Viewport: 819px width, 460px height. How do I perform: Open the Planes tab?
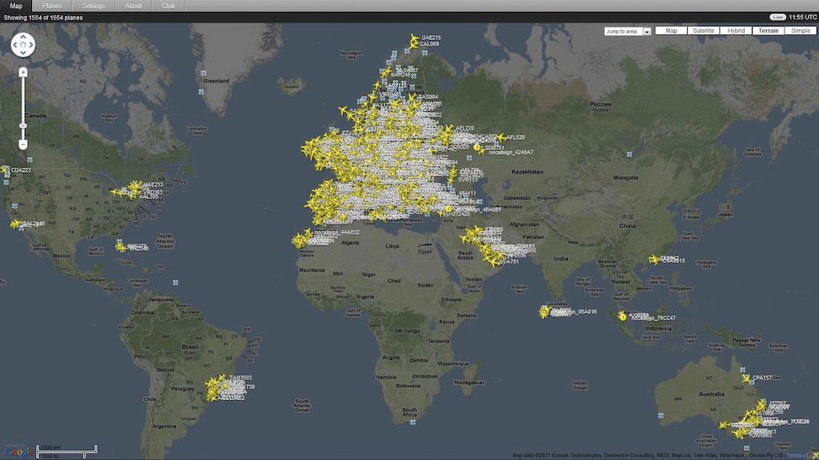click(x=52, y=6)
